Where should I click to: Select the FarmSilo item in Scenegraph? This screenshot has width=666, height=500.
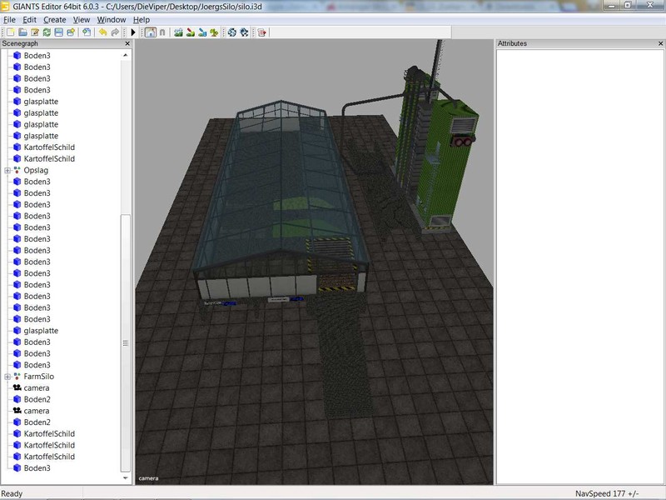38,377
